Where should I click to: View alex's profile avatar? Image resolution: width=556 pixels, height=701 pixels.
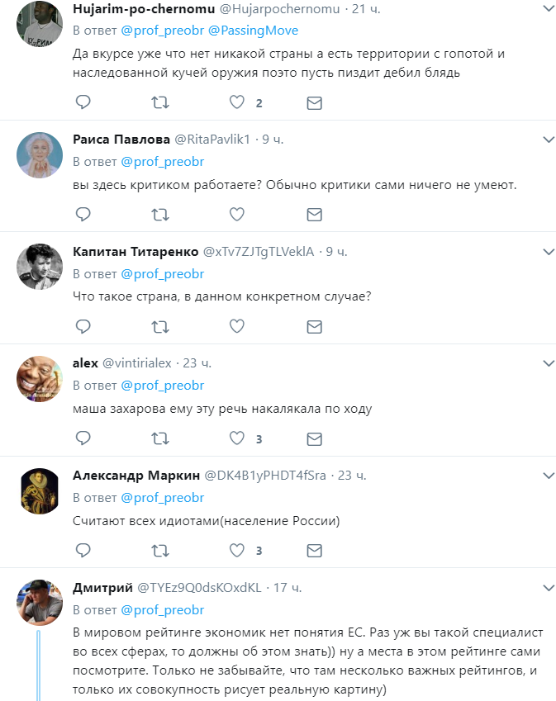[40, 379]
